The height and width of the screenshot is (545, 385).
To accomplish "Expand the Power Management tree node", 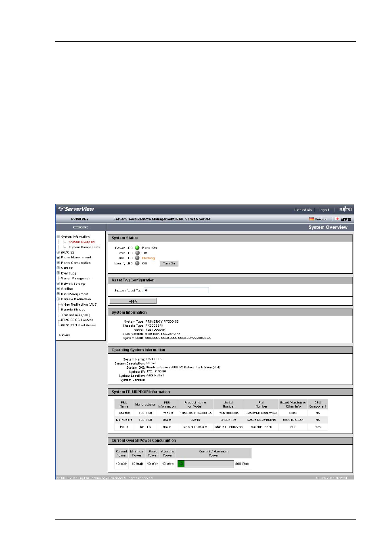I will click(58, 258).
